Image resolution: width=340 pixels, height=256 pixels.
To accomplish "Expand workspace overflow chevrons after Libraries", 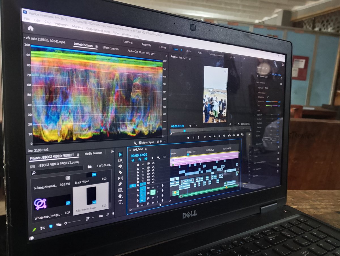I will click(x=244, y=58).
